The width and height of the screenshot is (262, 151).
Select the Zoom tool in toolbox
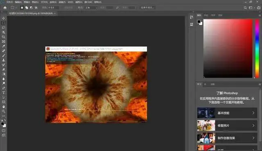pos(4,111)
